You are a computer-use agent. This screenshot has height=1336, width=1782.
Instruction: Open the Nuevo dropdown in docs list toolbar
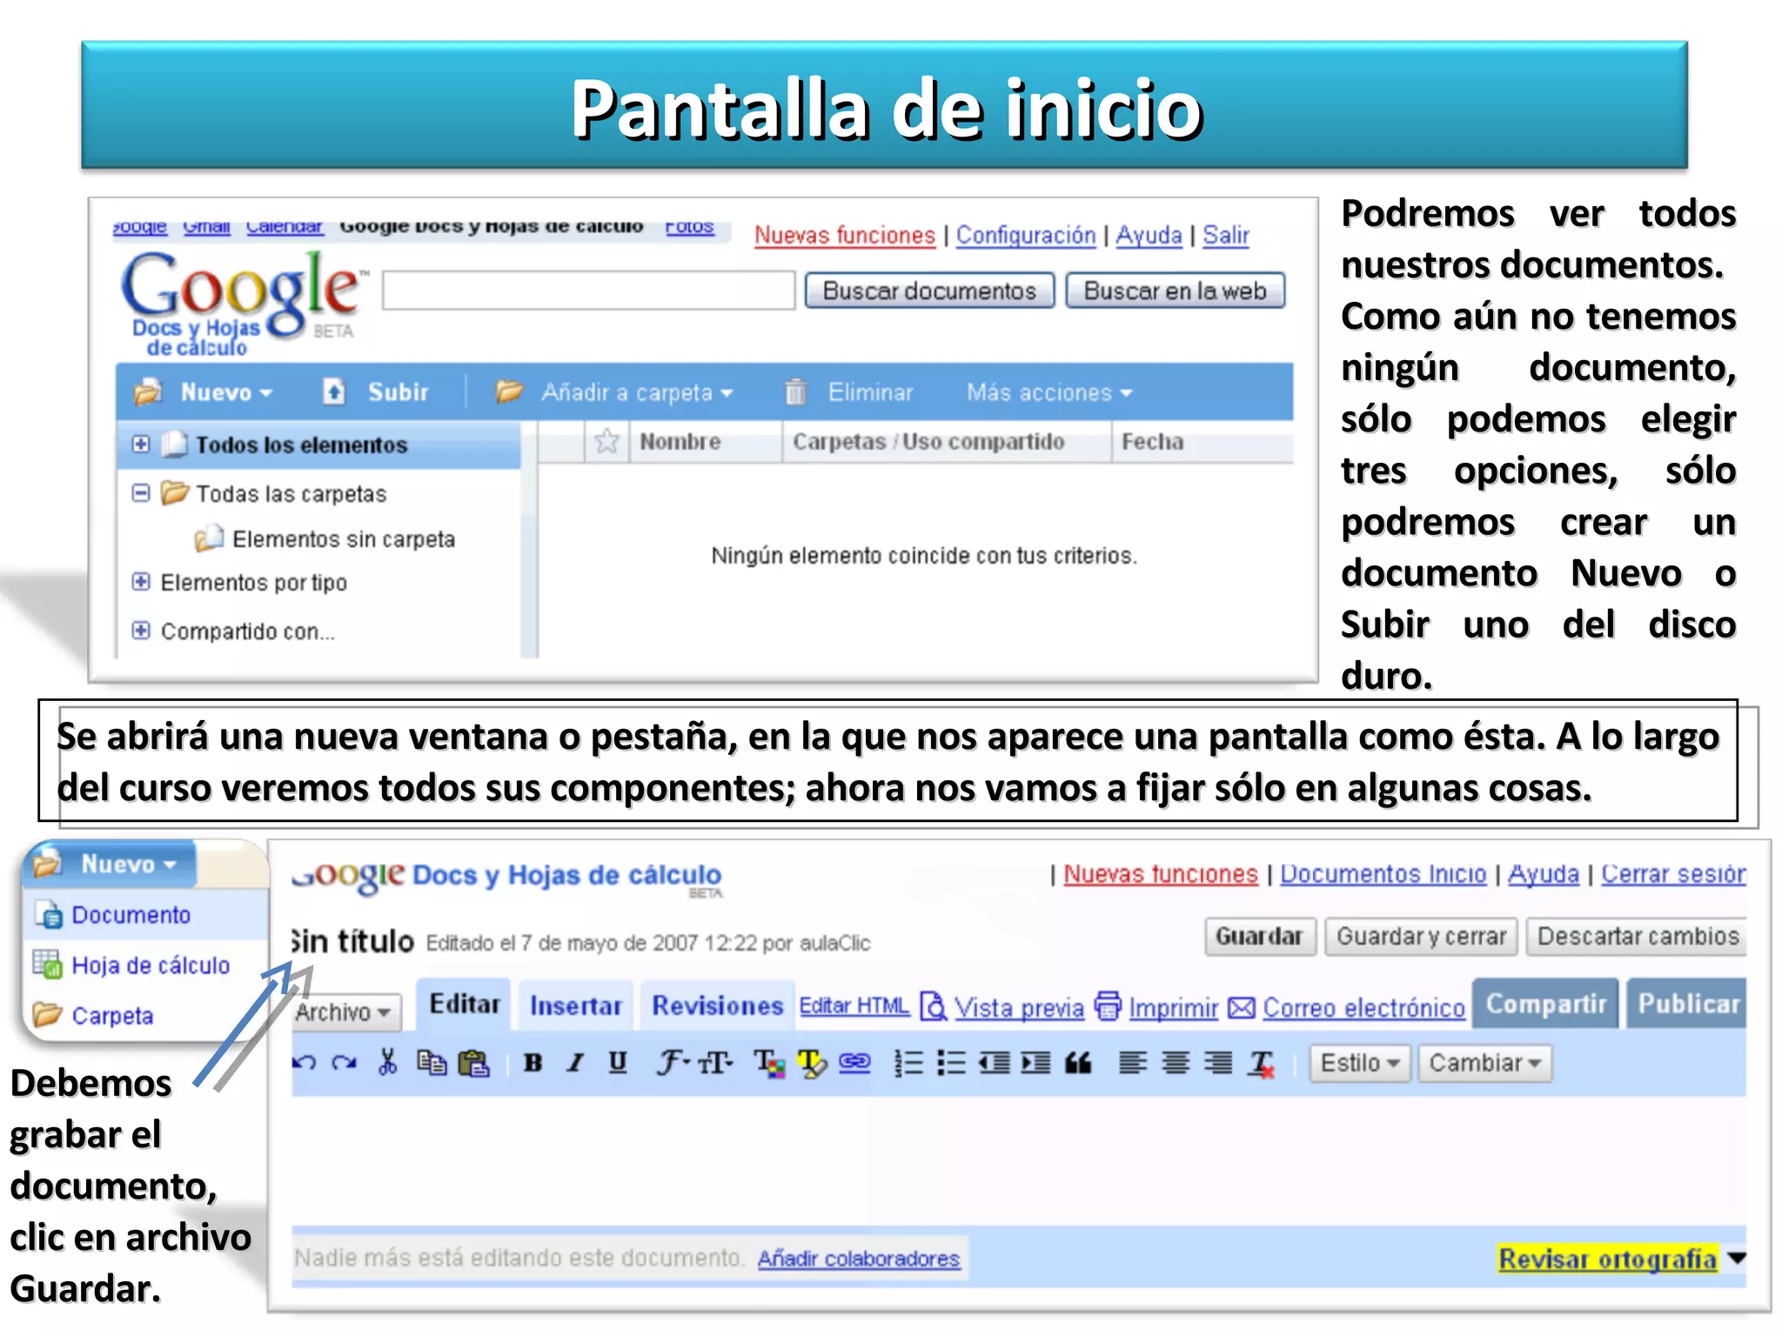(204, 392)
